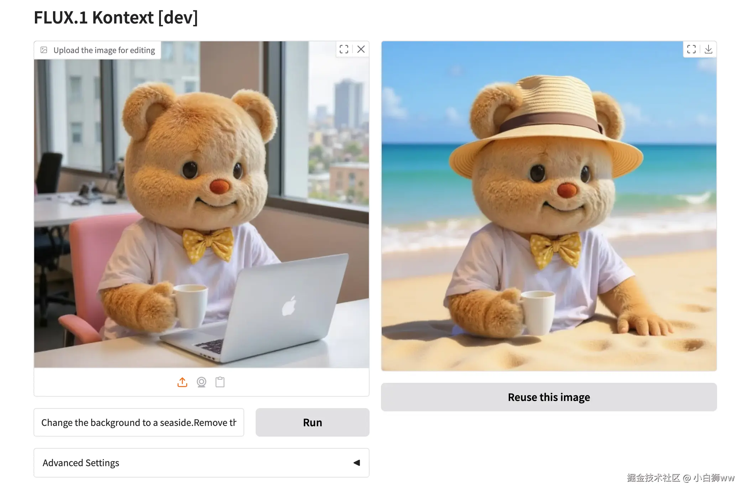This screenshot has width=747, height=495.
Task: Click the orange upload file icon
Action: 182,382
